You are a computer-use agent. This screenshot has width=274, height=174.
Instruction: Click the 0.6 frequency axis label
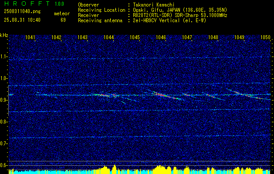pyautogui.click(x=4, y=165)
